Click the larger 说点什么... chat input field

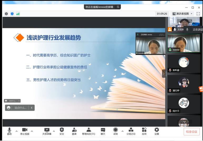(20, 108)
